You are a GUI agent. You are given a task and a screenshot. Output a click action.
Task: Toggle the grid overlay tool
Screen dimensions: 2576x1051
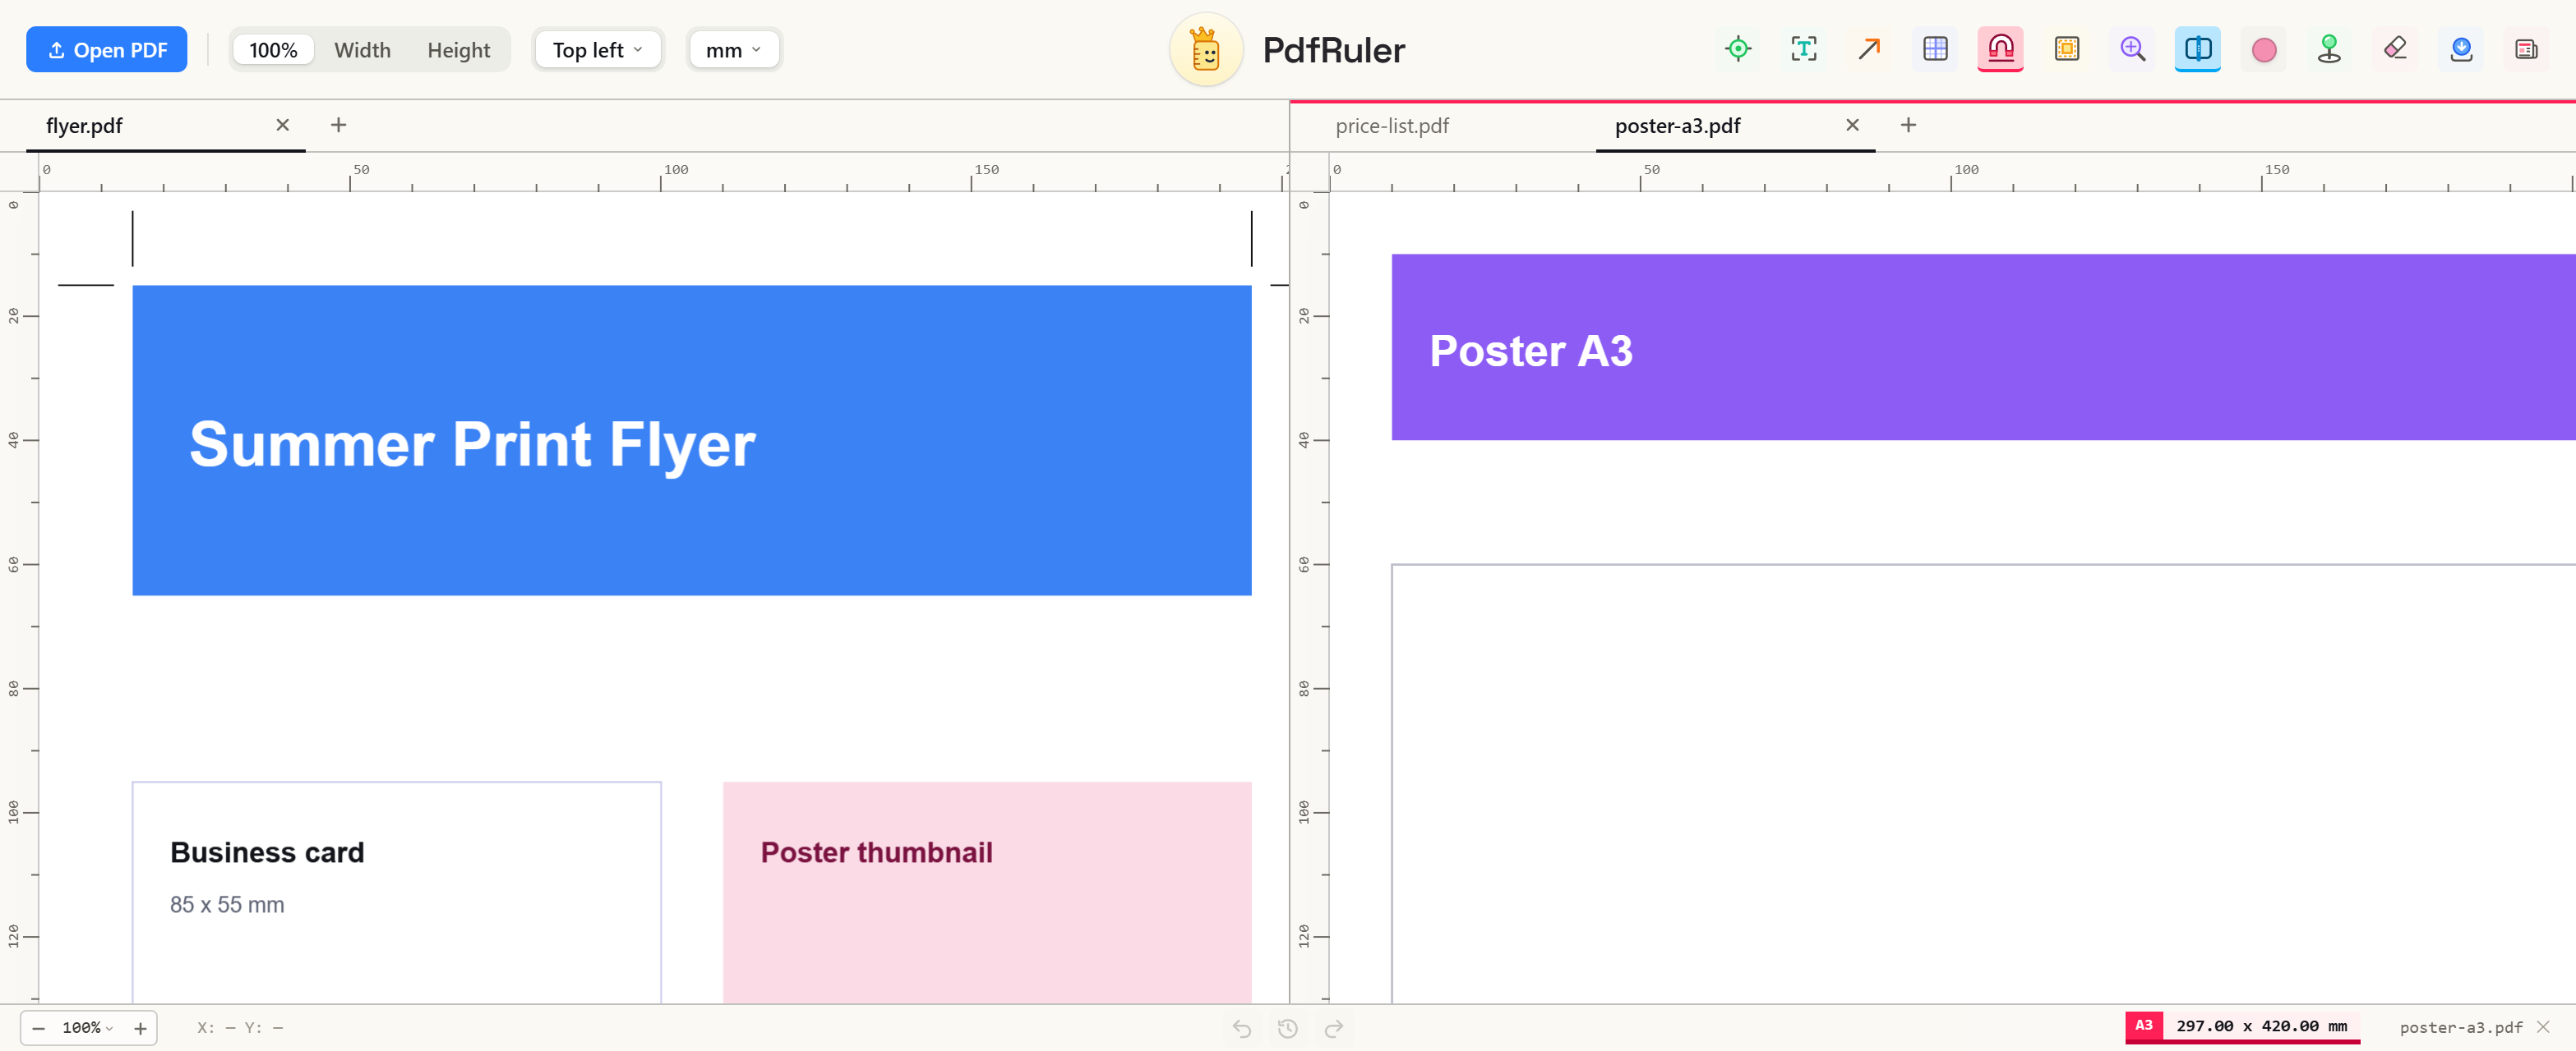(1935, 49)
